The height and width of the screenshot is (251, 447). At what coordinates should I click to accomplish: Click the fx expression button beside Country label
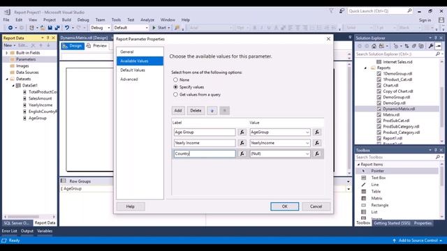coord(242,153)
